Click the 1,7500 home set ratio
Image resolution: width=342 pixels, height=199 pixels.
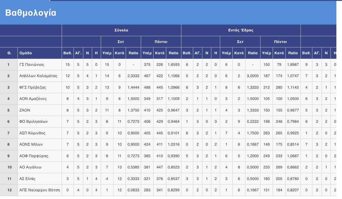[253, 133]
